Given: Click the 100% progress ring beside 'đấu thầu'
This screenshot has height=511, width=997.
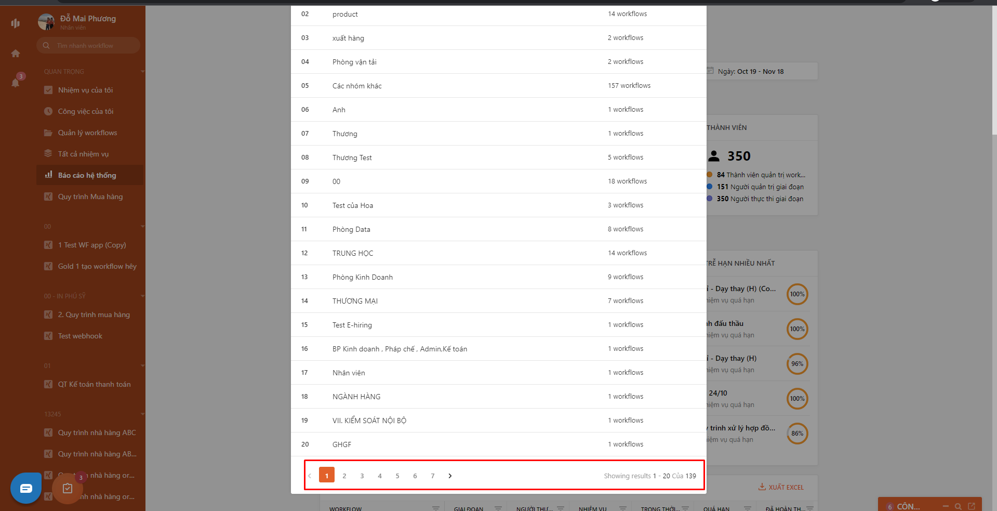Looking at the screenshot, I should tap(797, 329).
